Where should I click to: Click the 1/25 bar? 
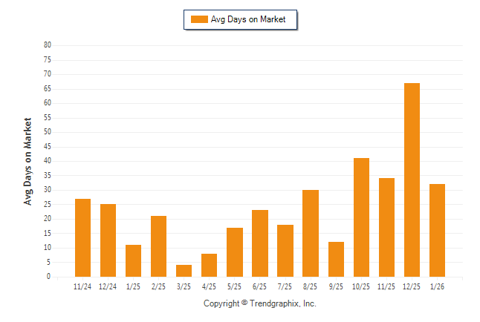click(x=133, y=260)
